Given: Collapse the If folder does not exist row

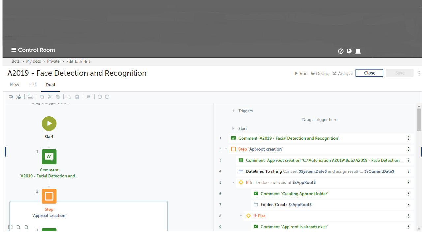Looking at the screenshot, I should coord(233,183).
